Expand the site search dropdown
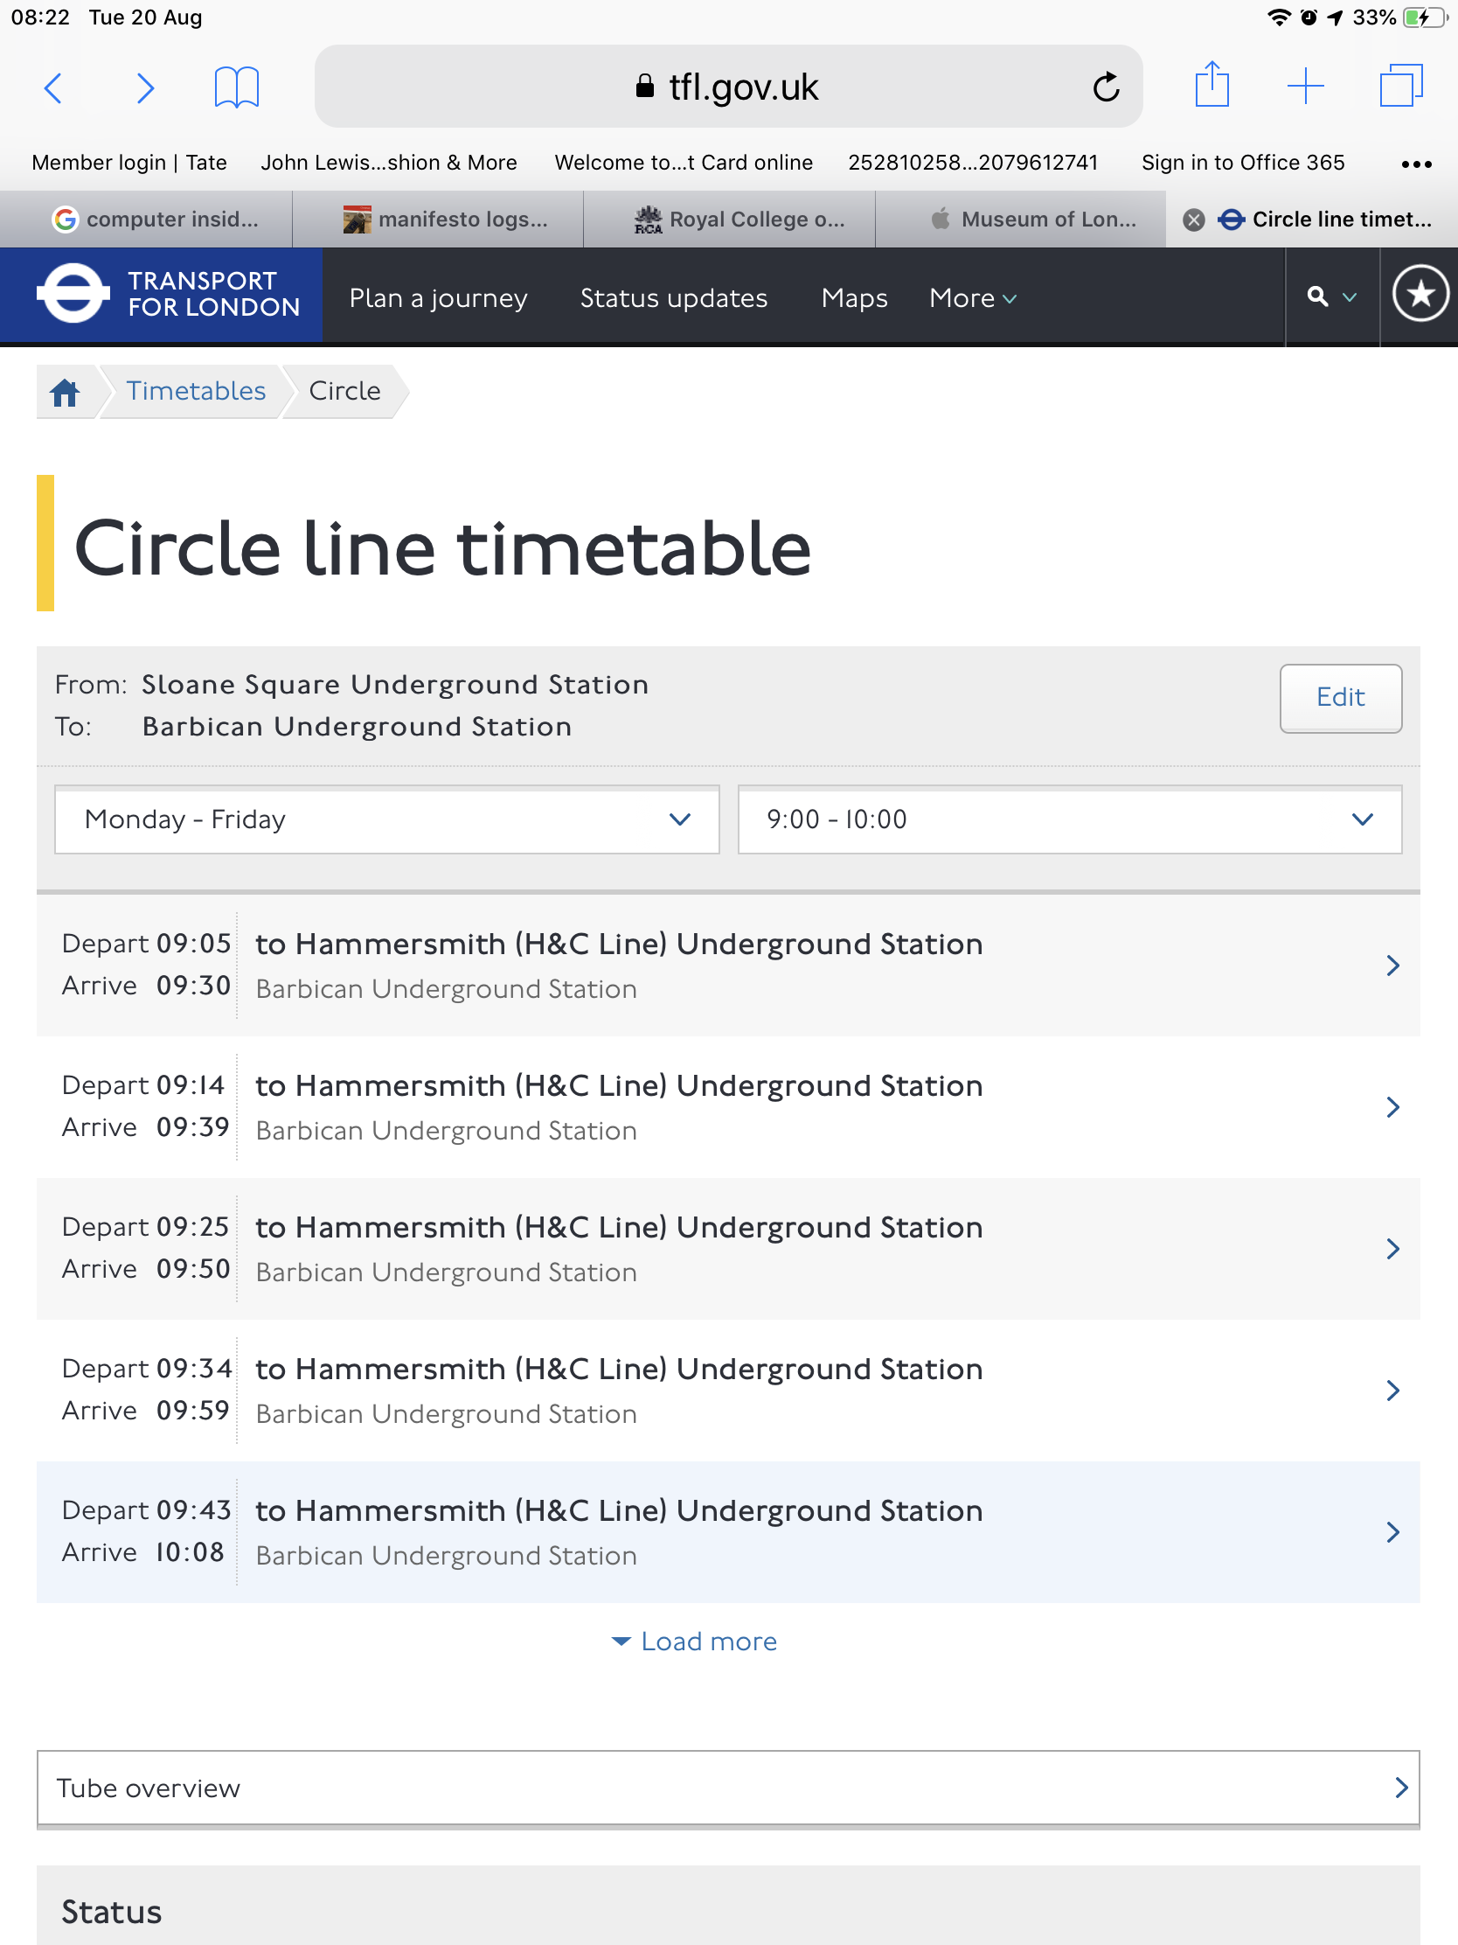The image size is (1458, 1945). click(1330, 297)
